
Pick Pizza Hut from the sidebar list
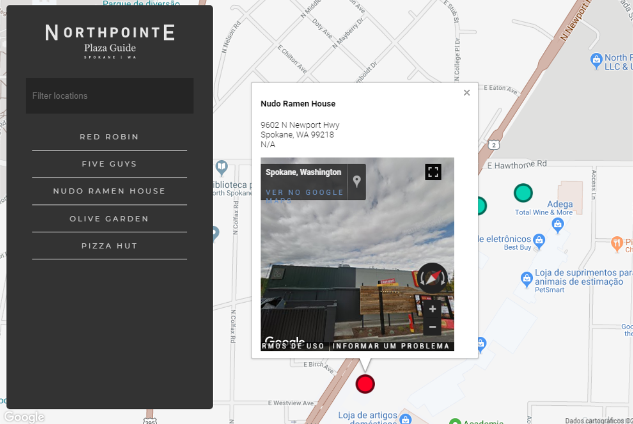tap(109, 246)
